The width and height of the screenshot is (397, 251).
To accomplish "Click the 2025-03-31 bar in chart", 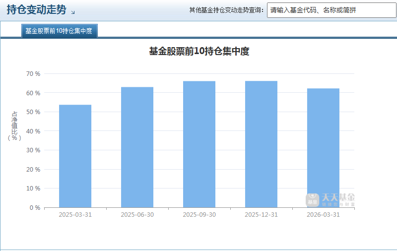I will (75, 156).
